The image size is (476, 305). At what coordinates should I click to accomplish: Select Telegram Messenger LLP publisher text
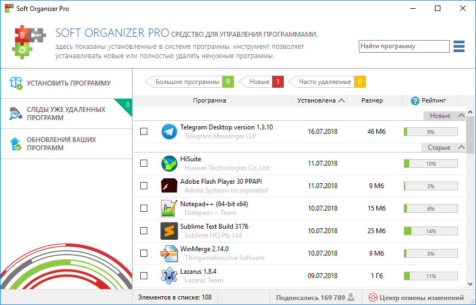pyautogui.click(x=220, y=136)
